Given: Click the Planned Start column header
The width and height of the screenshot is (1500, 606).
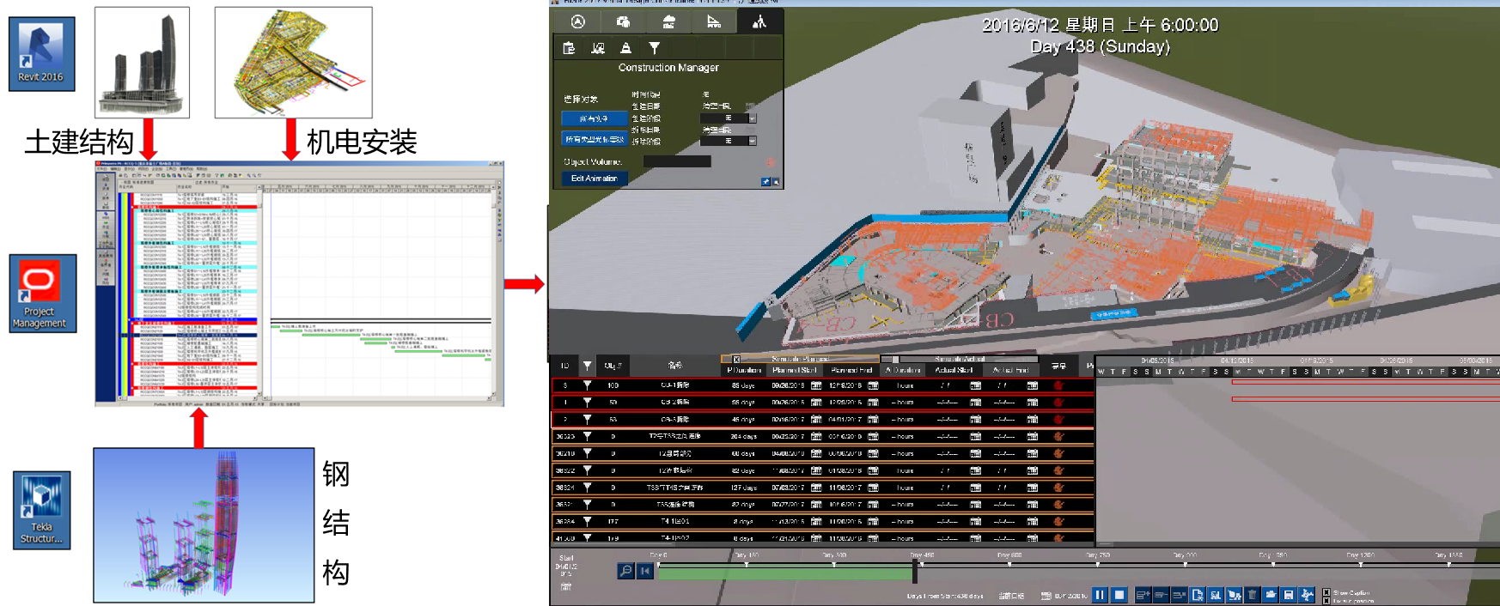Looking at the screenshot, I should click(x=794, y=370).
